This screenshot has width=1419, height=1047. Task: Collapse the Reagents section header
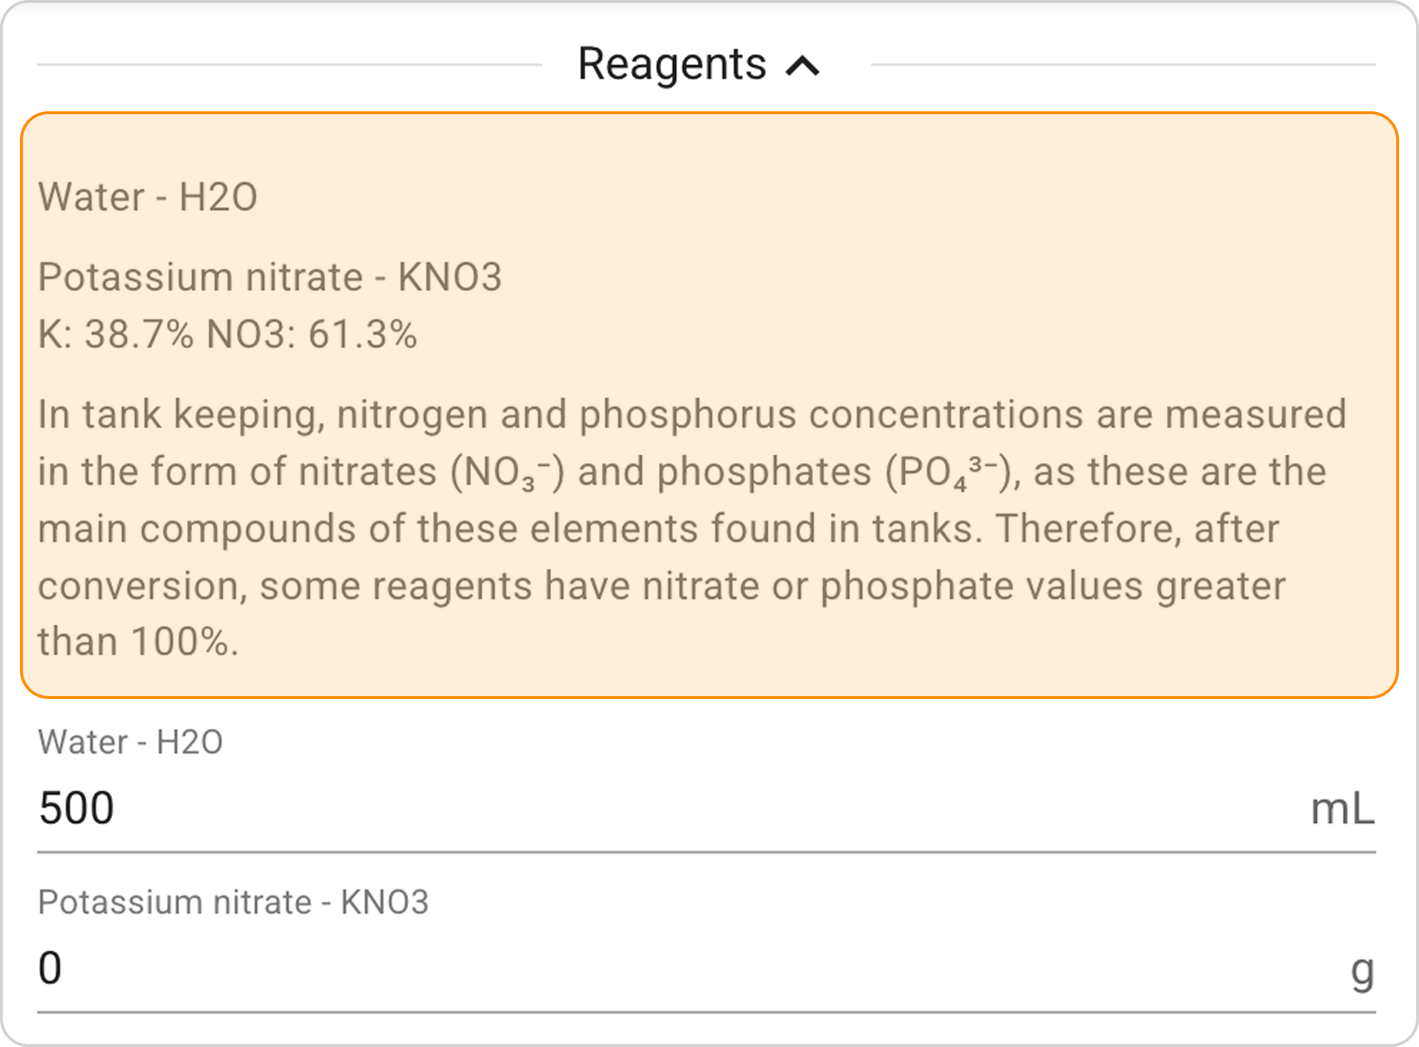671,64
